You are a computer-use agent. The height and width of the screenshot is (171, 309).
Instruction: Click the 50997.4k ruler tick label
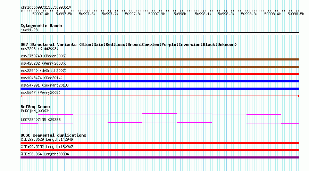coord(41,14)
